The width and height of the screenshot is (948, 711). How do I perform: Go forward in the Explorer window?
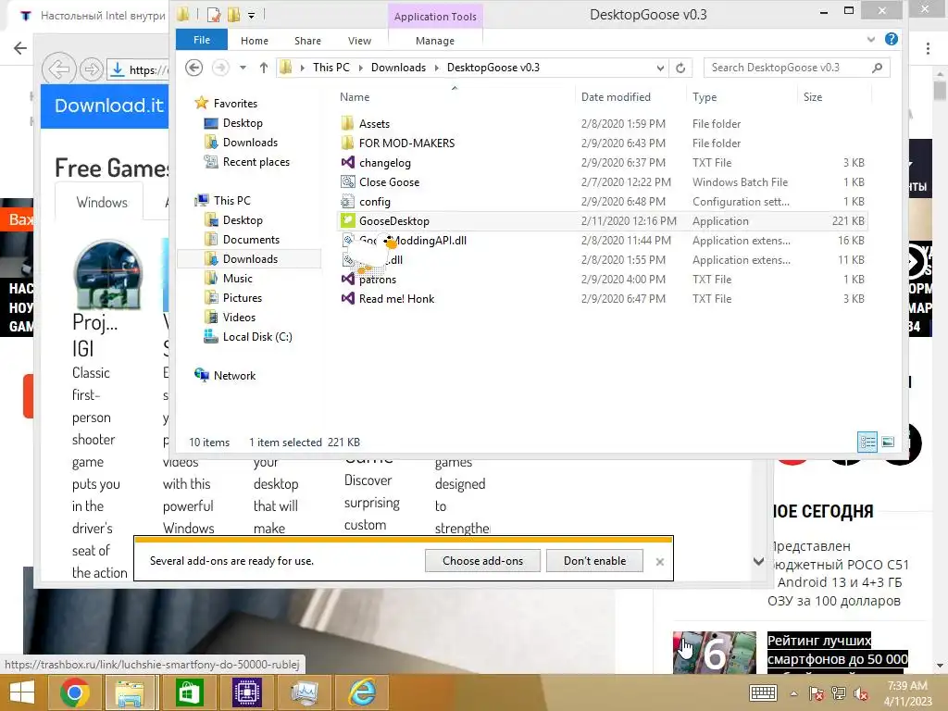coord(220,67)
